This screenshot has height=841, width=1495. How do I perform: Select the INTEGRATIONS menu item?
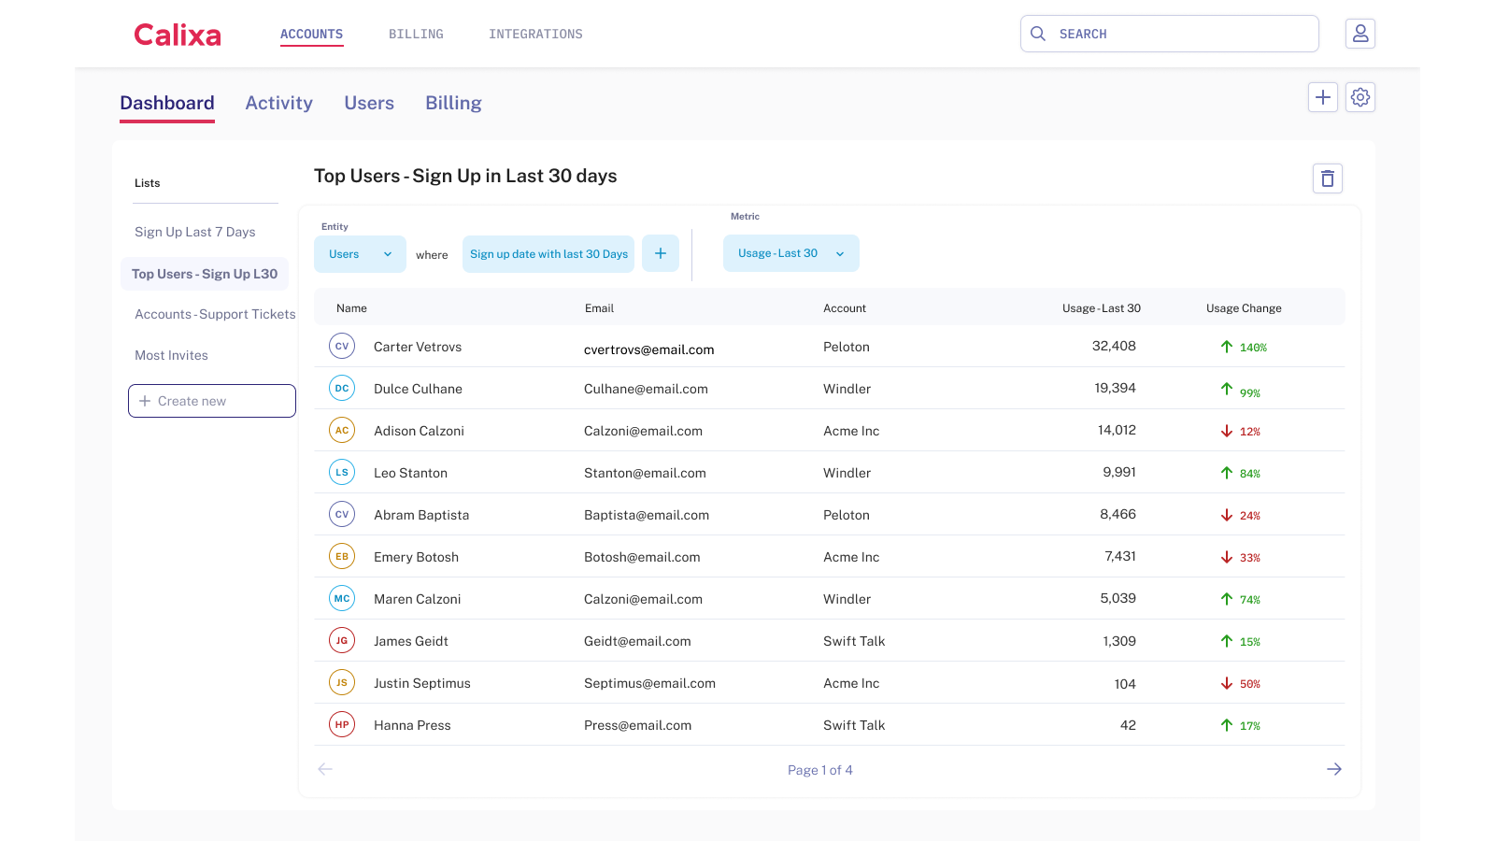pyautogui.click(x=535, y=34)
